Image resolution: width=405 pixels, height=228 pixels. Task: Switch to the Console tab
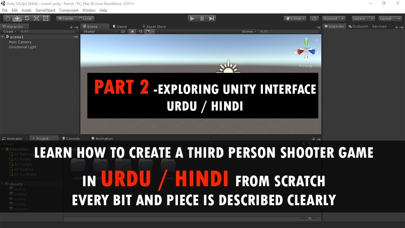point(71,138)
